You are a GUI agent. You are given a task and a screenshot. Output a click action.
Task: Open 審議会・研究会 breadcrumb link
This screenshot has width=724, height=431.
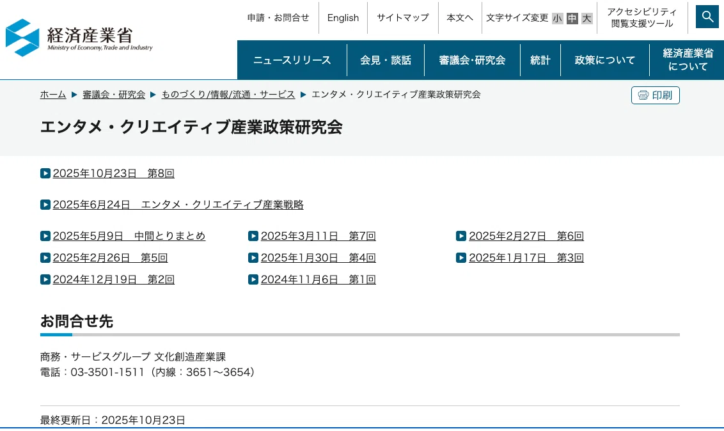[114, 95]
